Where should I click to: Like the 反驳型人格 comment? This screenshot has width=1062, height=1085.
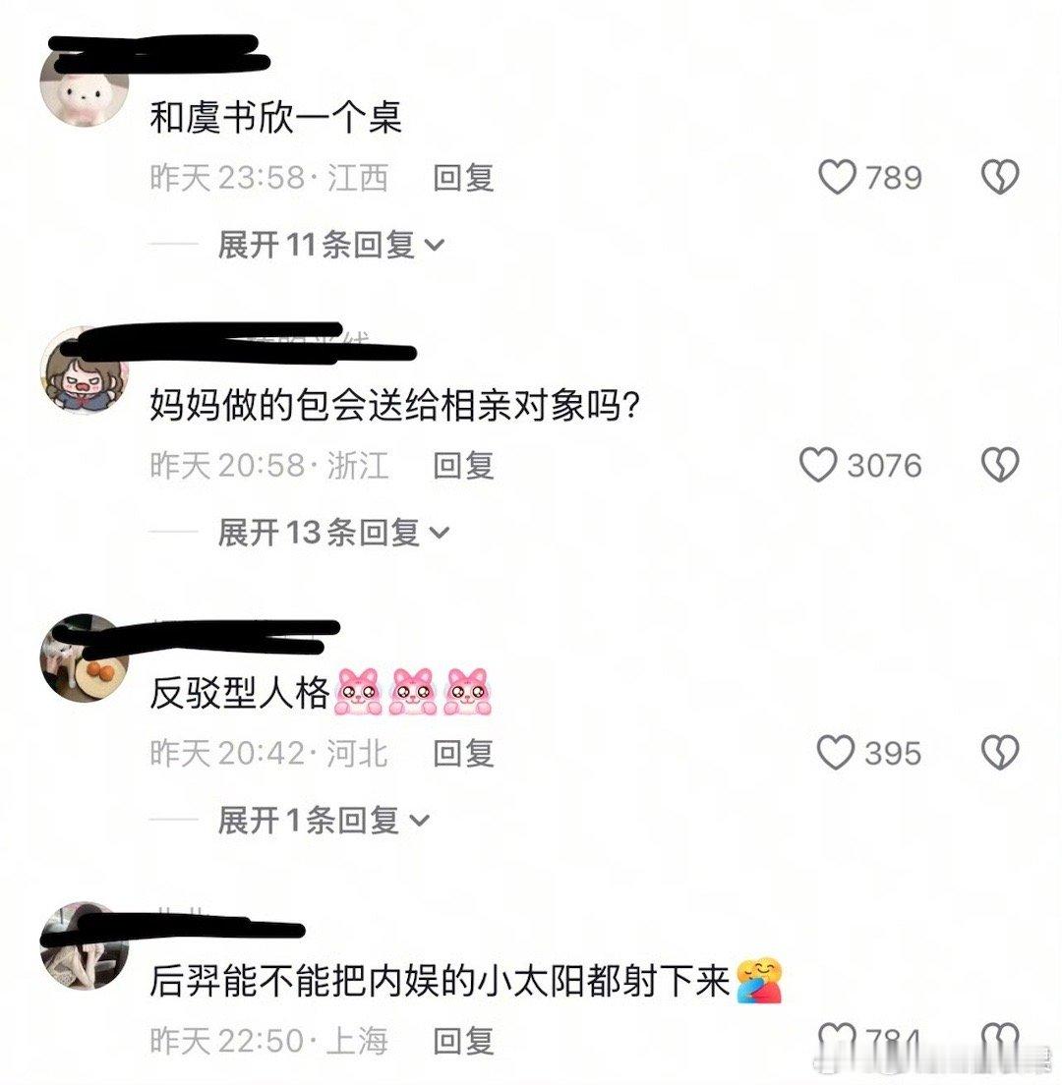point(836,752)
